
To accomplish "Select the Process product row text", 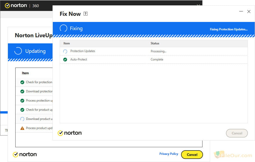I will point(39,128).
